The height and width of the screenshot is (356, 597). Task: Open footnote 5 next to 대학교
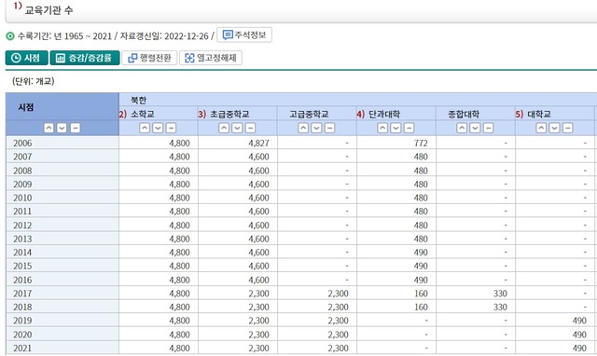tap(520, 114)
